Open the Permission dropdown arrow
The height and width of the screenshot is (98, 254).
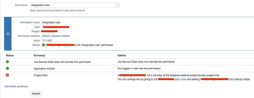pyautogui.click(x=118, y=5)
